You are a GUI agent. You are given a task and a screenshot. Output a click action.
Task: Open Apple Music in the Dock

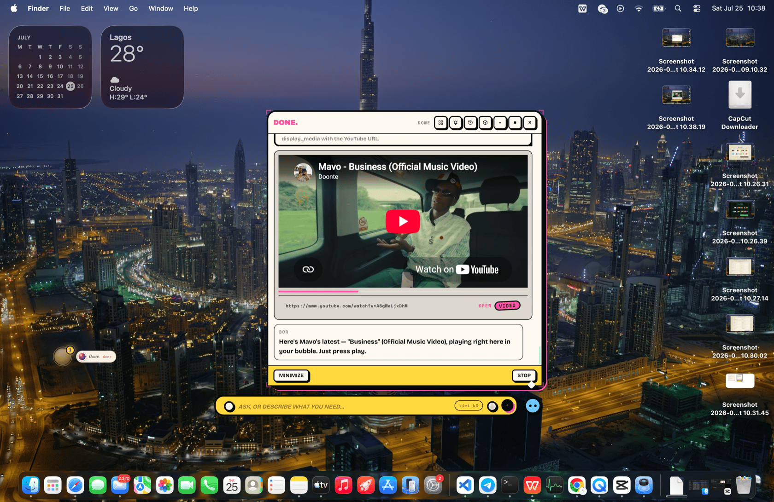pyautogui.click(x=343, y=485)
